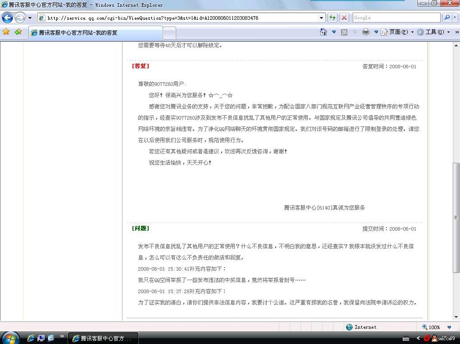Open Favorites Center star icon

[6, 32]
